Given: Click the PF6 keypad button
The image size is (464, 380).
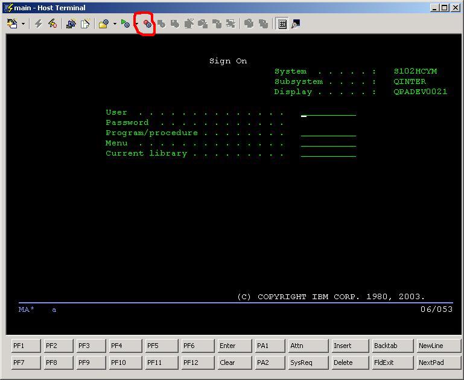Looking at the screenshot, I should tap(198, 346).
